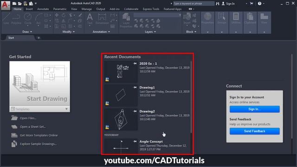Open the Clipboard panel button
Viewport: 297px width, 167px height.
250,23
